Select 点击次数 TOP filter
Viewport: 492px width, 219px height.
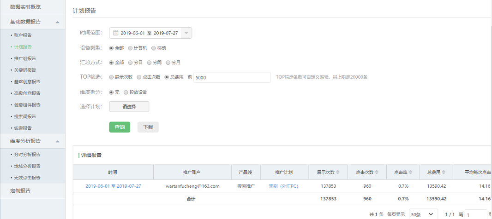pos(138,77)
